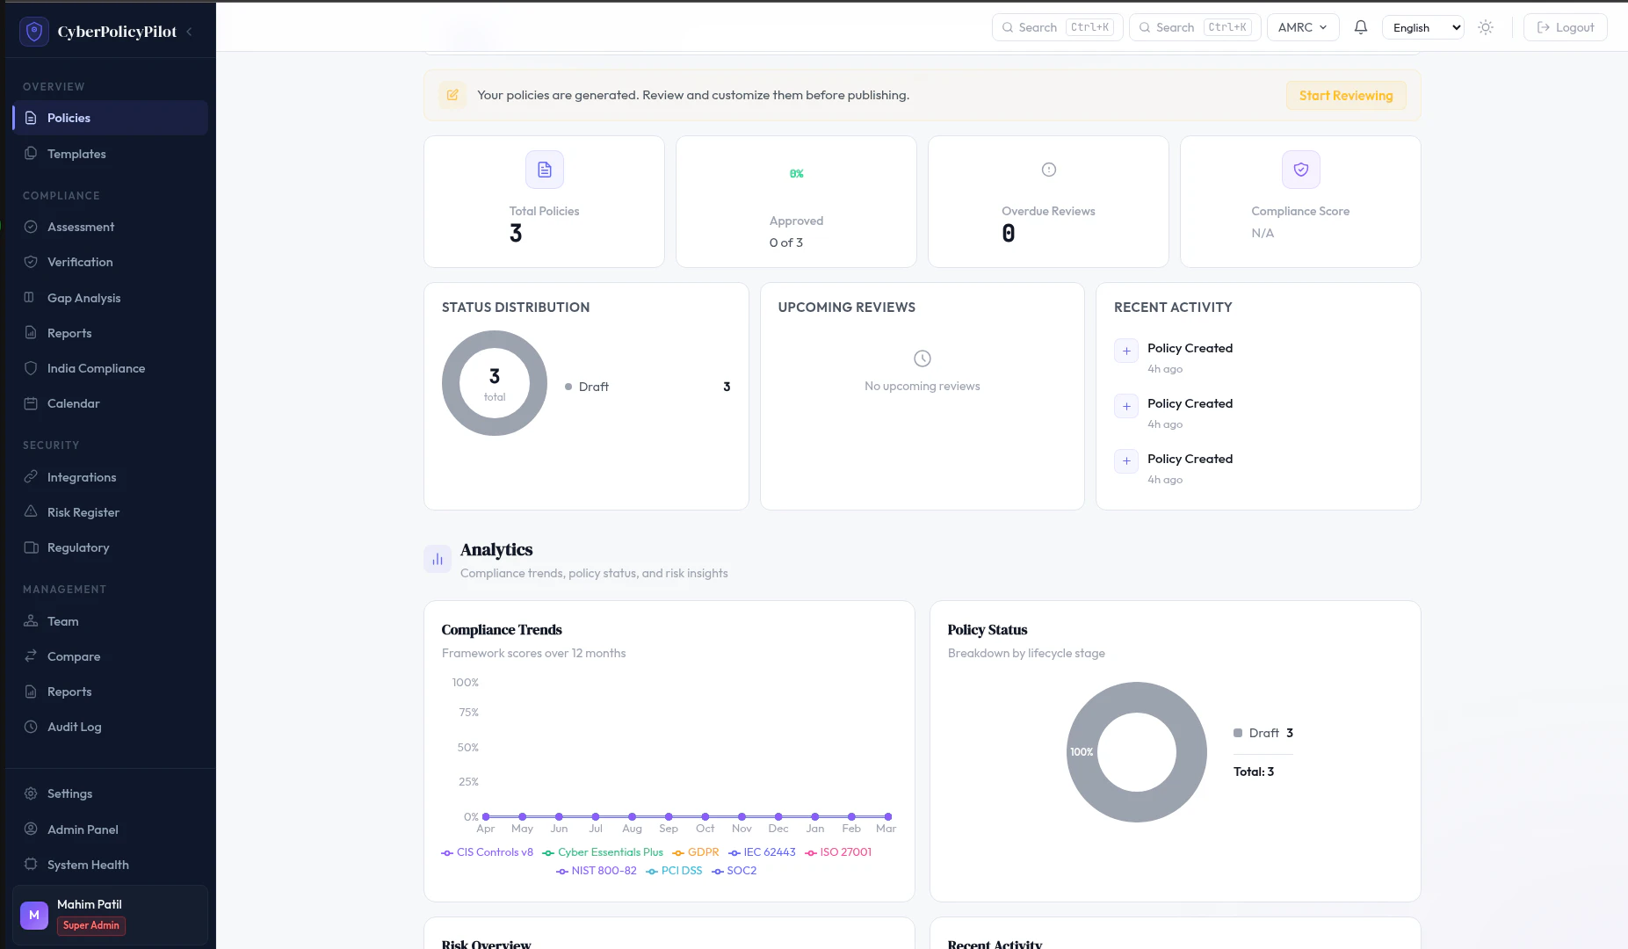Toggle PCI DSS legend series

click(674, 871)
